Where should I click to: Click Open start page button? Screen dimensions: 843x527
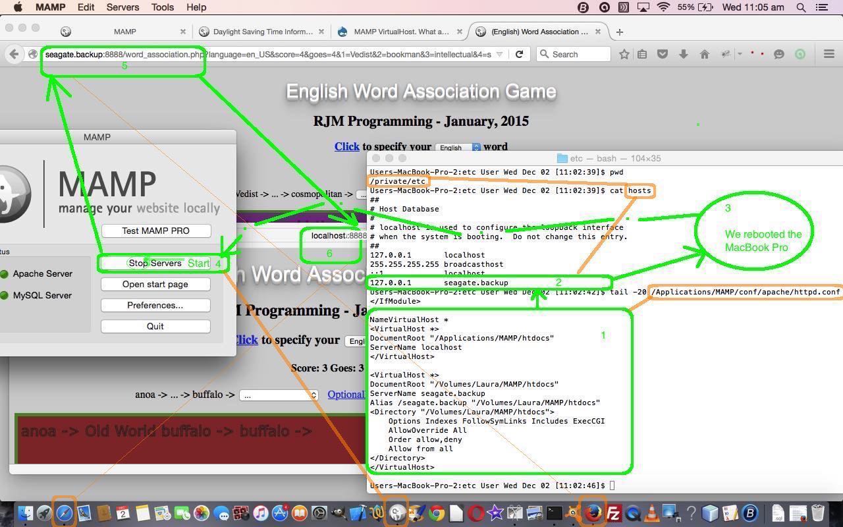155,284
